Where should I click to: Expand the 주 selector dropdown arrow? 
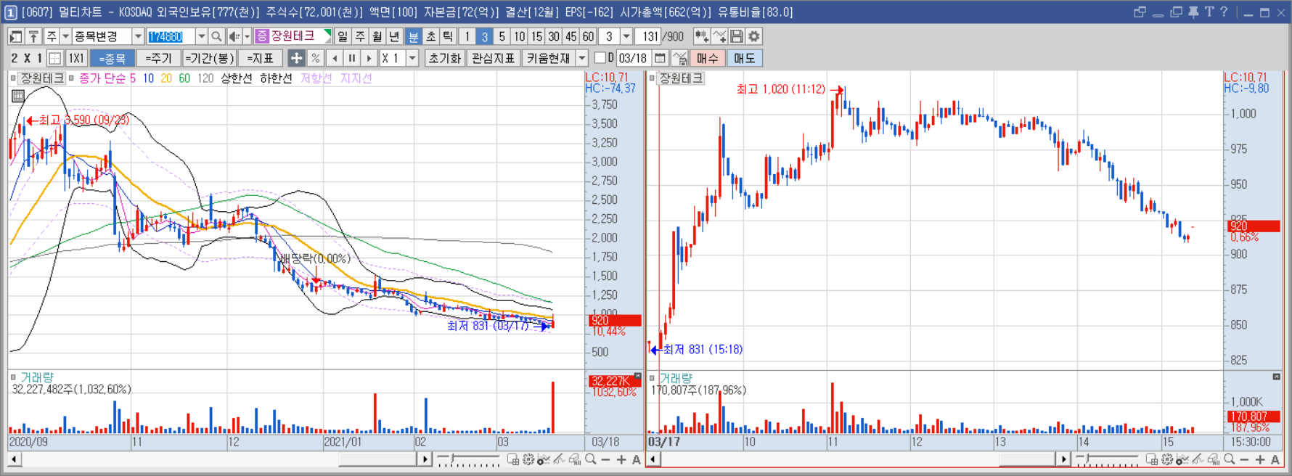(65, 36)
